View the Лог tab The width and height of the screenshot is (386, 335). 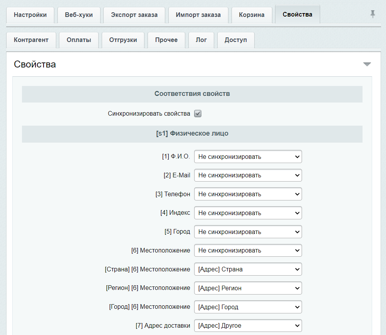click(x=201, y=40)
